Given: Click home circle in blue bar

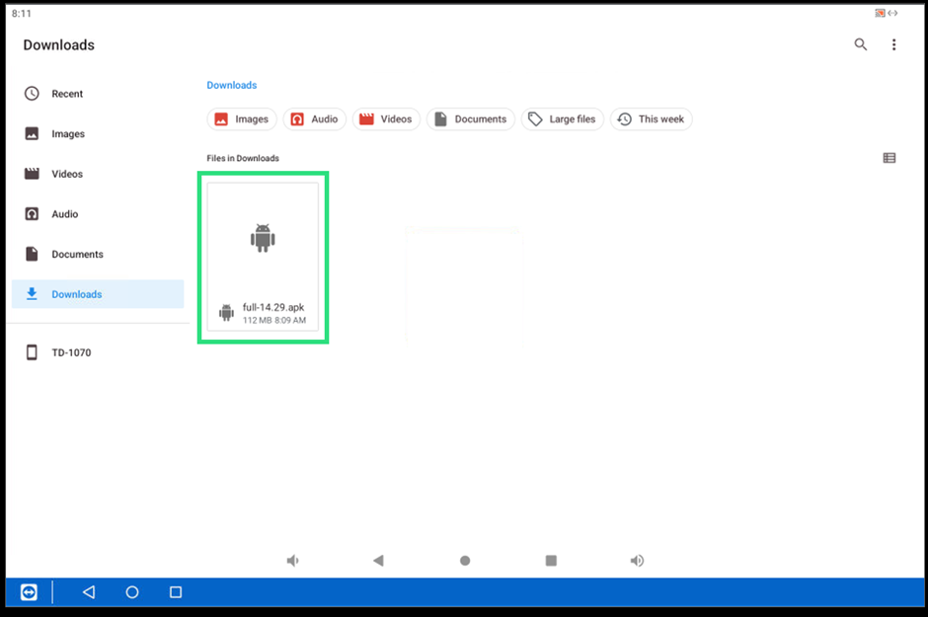Looking at the screenshot, I should (132, 592).
